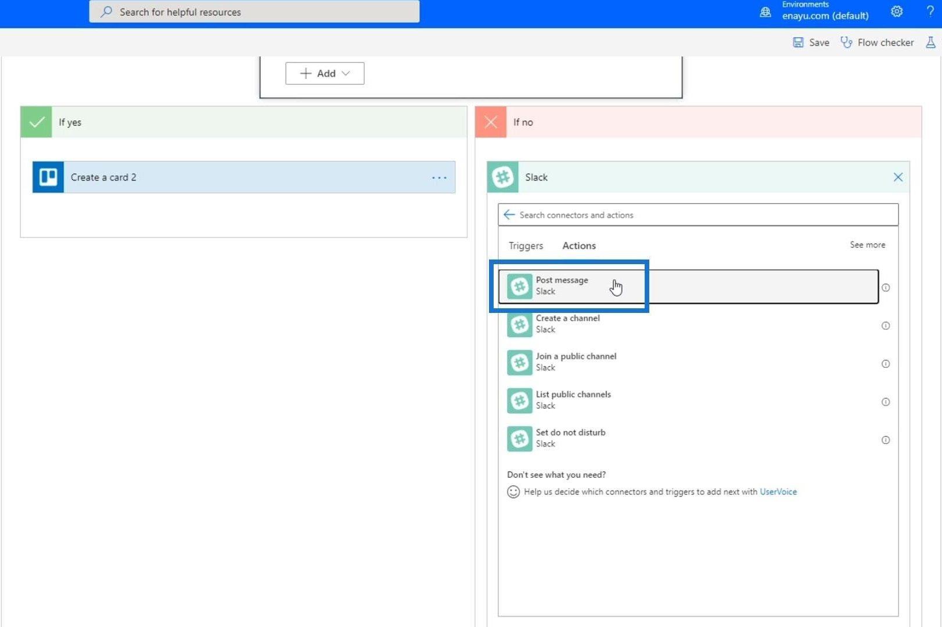Show info for List public channels
Screen dimensions: 942x627
pyautogui.click(x=886, y=402)
